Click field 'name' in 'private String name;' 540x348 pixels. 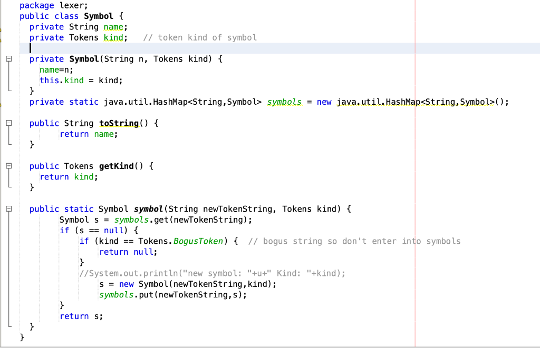point(113,27)
